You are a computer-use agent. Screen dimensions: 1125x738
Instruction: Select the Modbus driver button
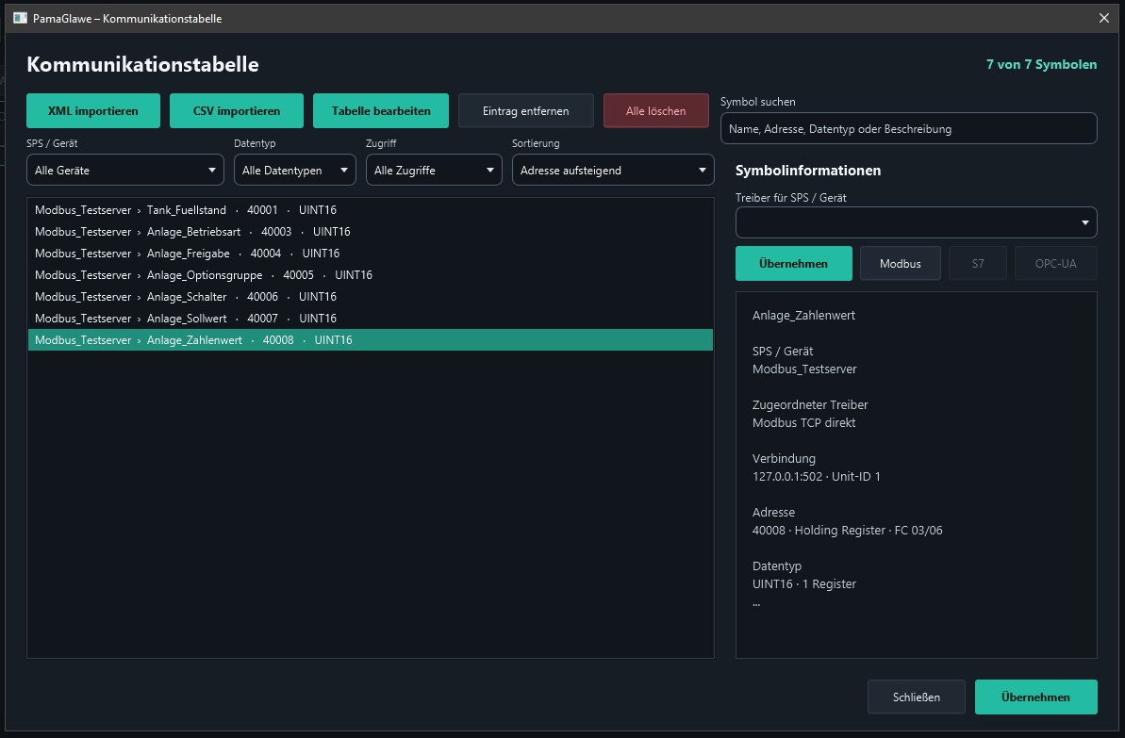[901, 264]
